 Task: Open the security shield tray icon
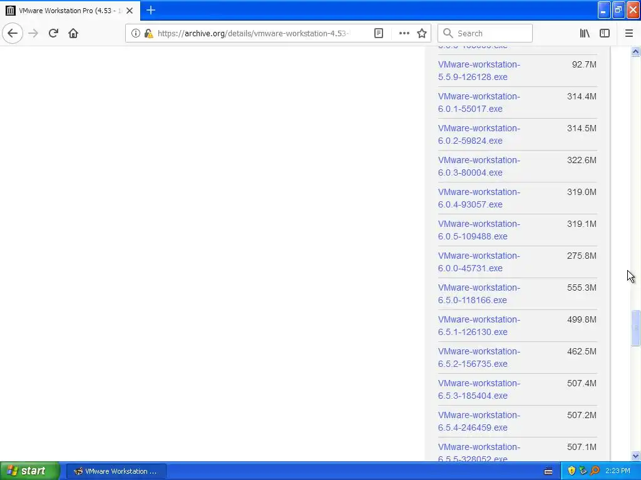pos(572,471)
